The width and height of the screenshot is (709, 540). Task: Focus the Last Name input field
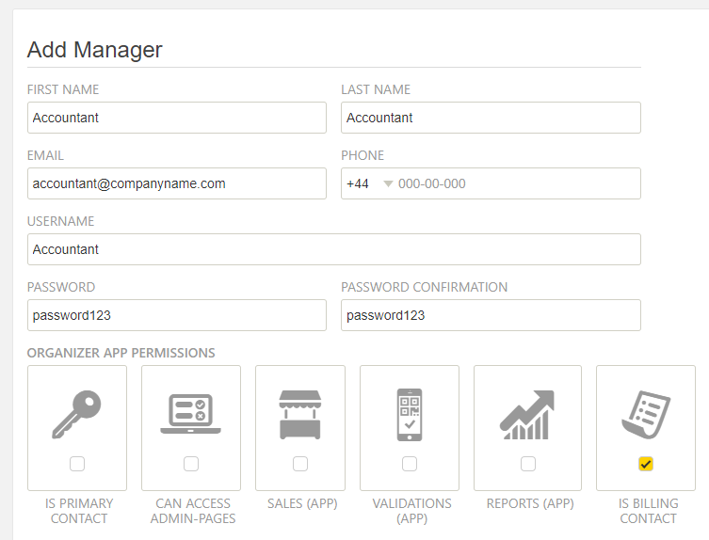pos(491,118)
